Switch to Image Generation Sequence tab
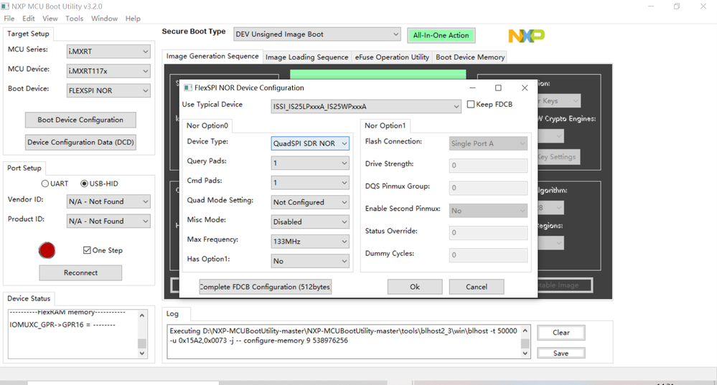 212,56
